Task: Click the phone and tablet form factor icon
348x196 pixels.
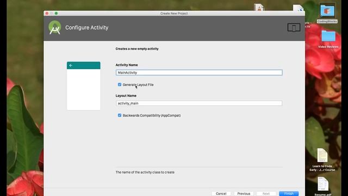Action: [294, 28]
